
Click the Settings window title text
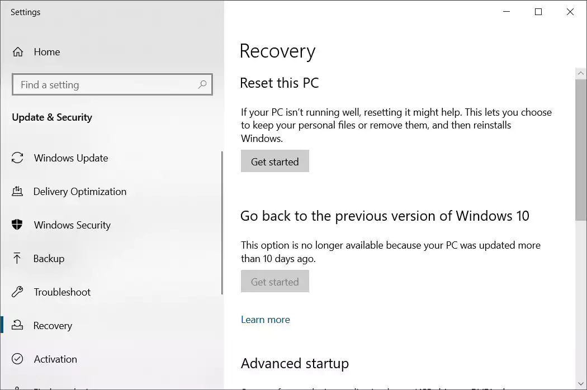point(26,12)
